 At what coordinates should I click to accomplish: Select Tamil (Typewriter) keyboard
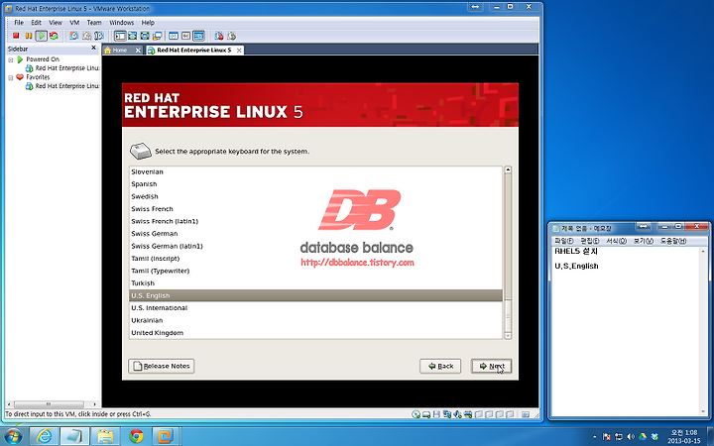coord(315,271)
